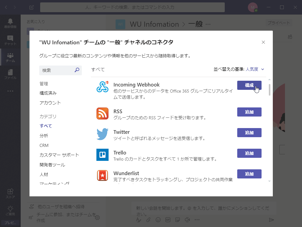Click the プライベート button in channel header

pyautogui.click(x=279, y=23)
